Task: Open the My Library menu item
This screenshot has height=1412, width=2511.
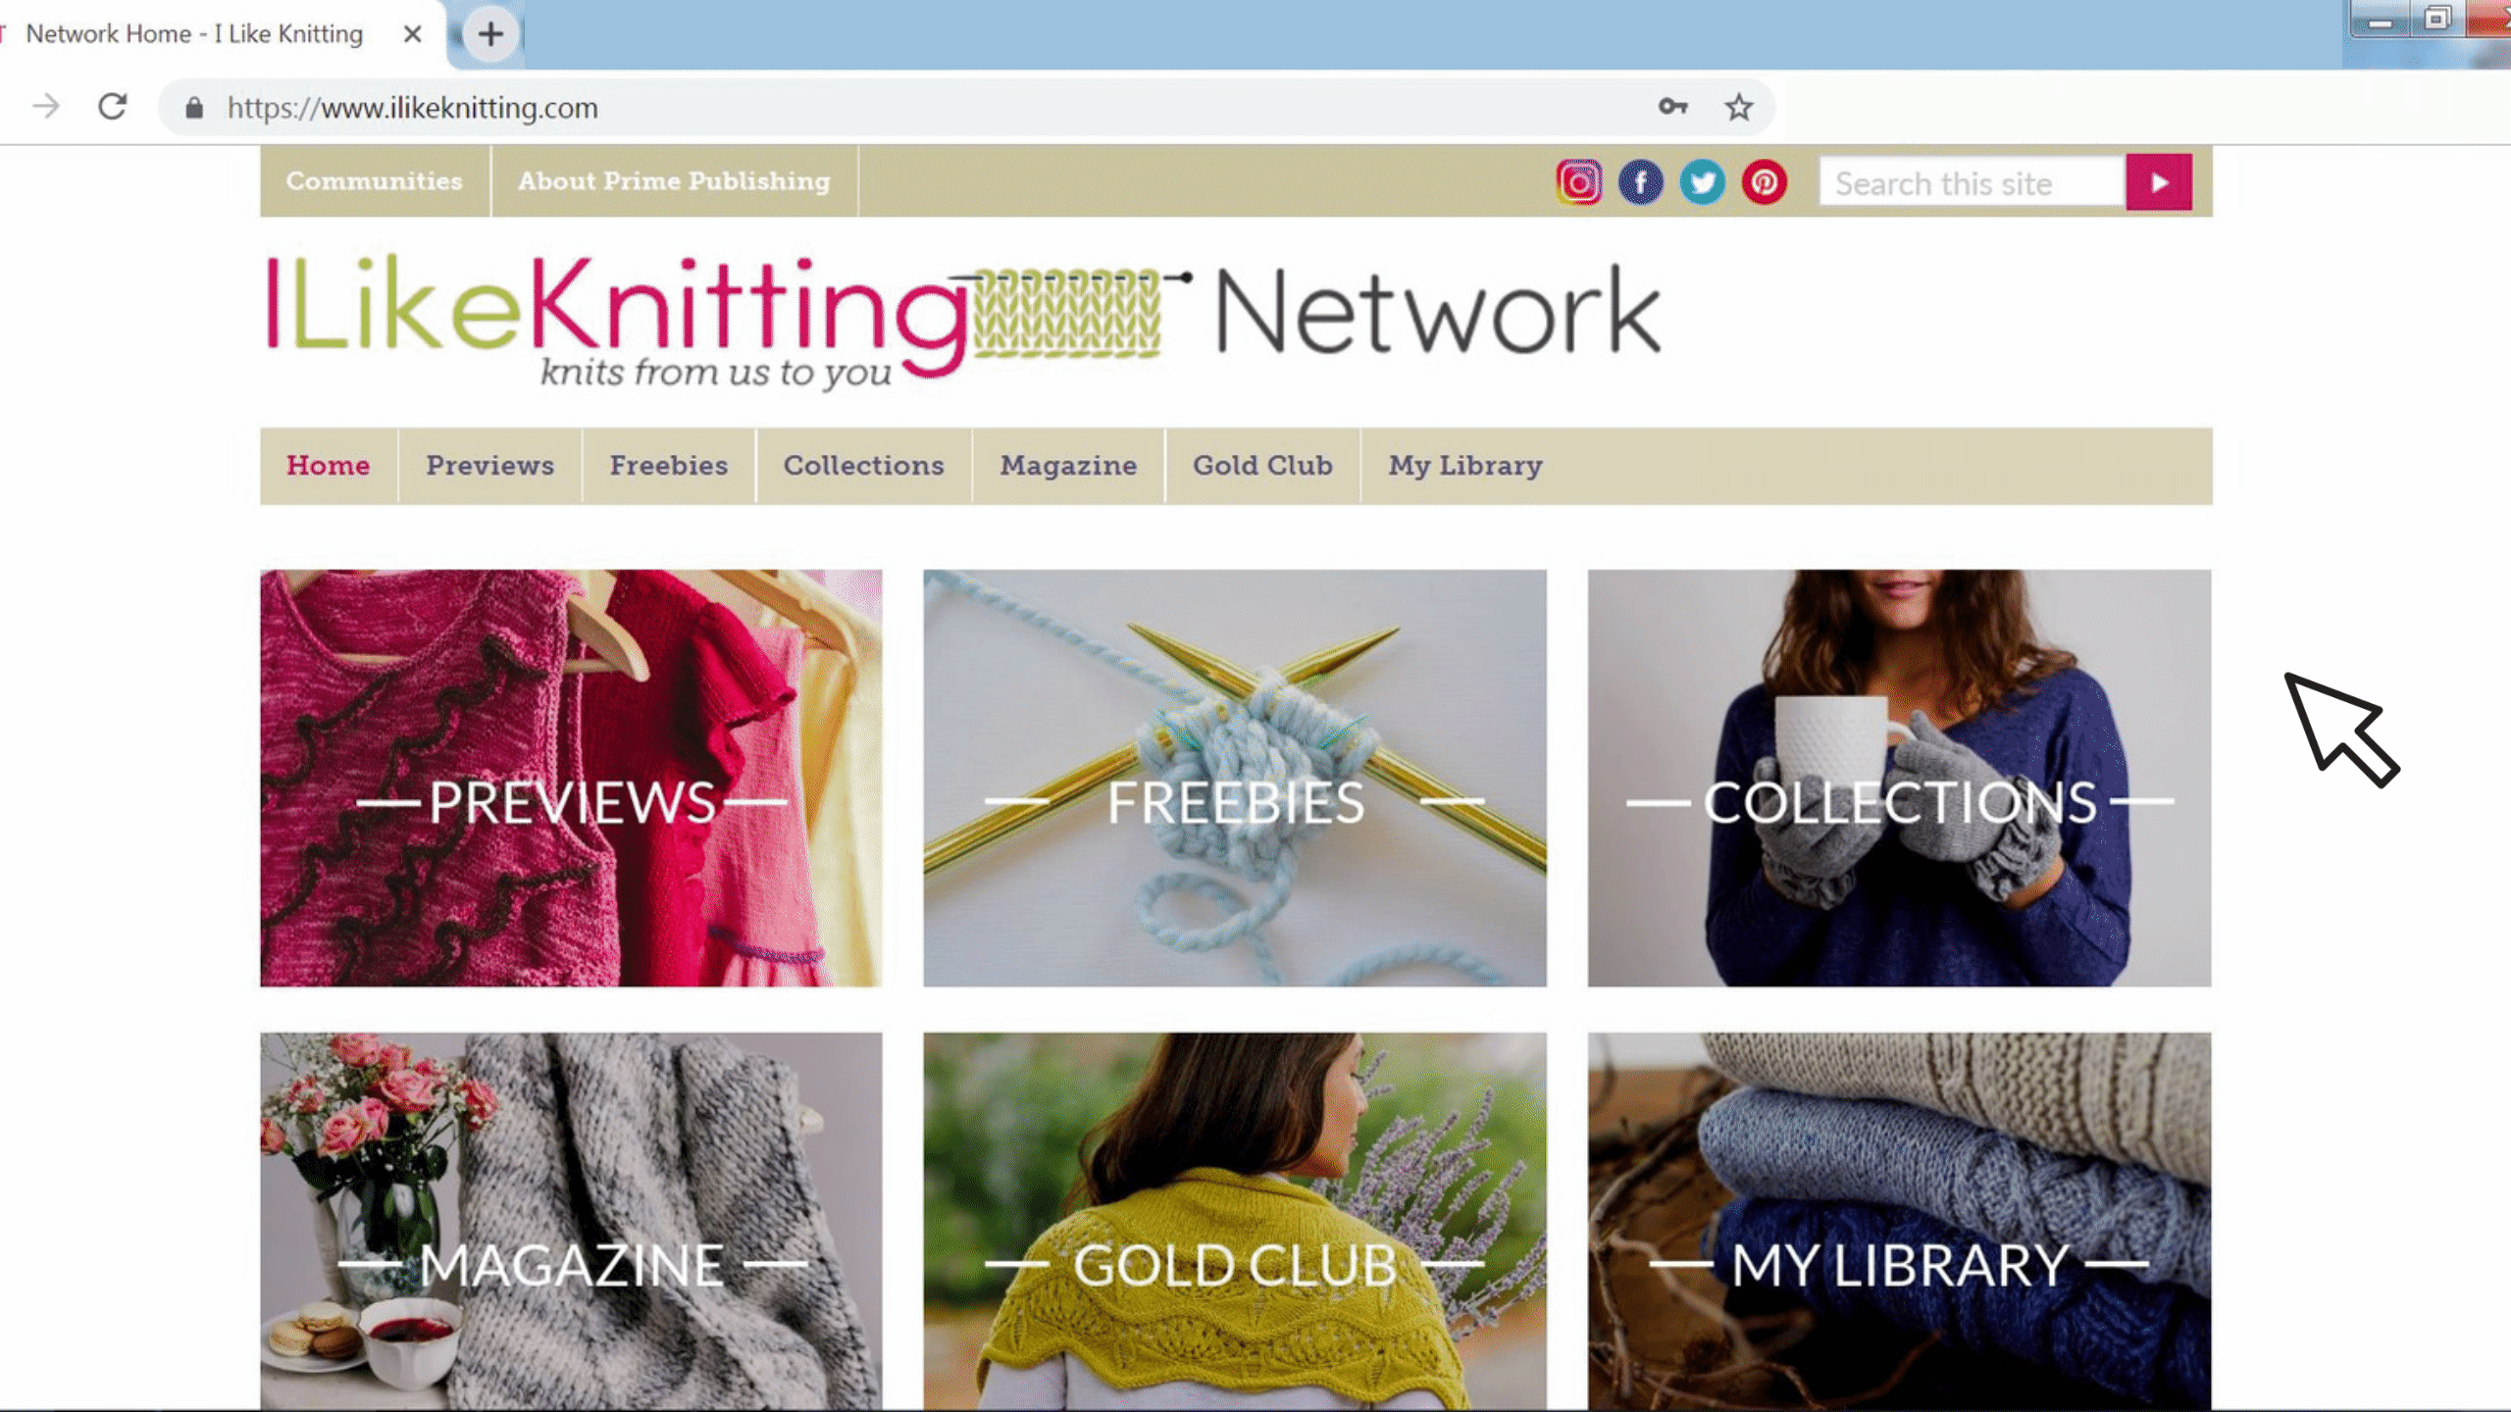Action: (x=1464, y=466)
